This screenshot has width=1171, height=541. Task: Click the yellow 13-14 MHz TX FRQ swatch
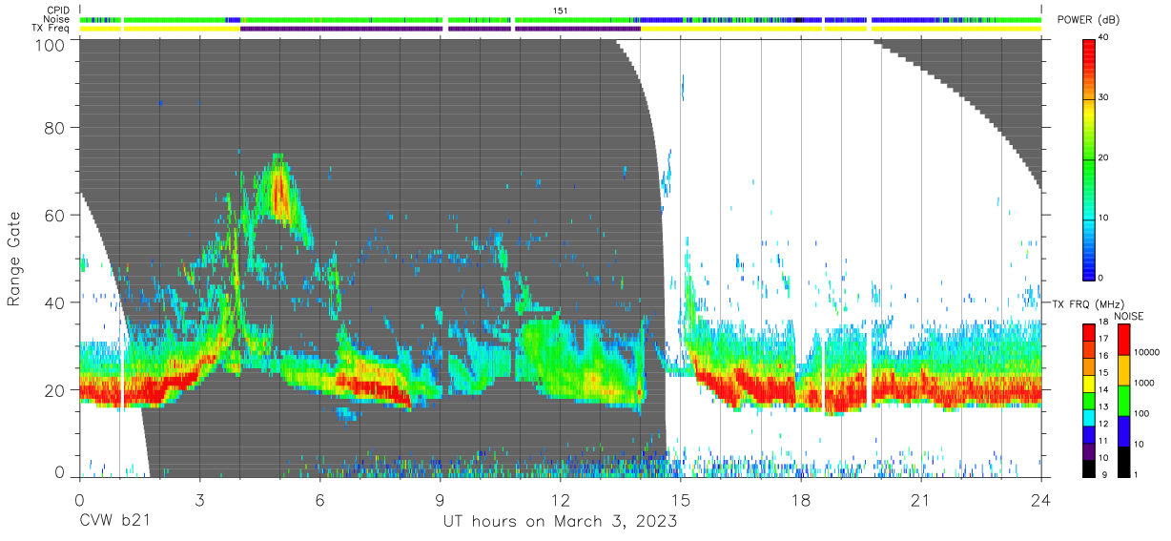click(x=1090, y=384)
